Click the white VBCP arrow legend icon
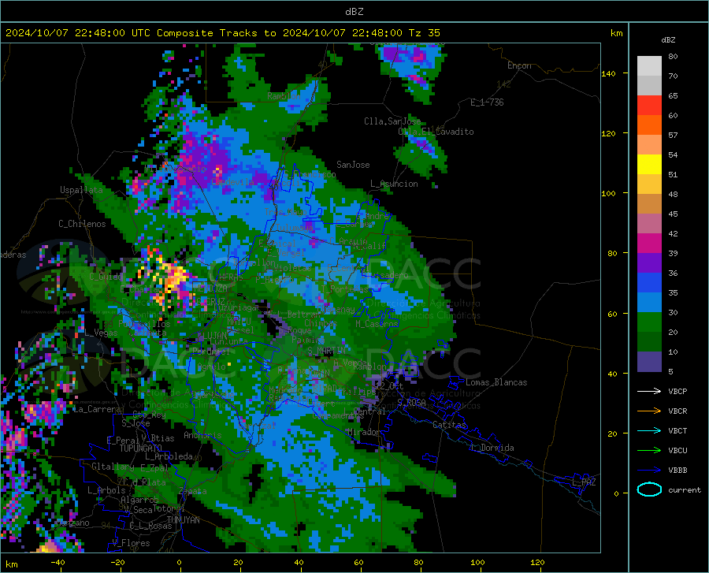The height and width of the screenshot is (573, 709). [649, 391]
